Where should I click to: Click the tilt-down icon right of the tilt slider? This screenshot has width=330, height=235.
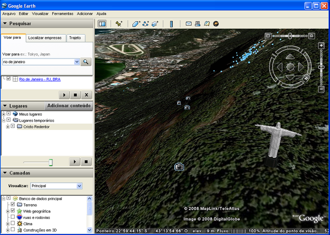pyautogui.click(x=312, y=36)
